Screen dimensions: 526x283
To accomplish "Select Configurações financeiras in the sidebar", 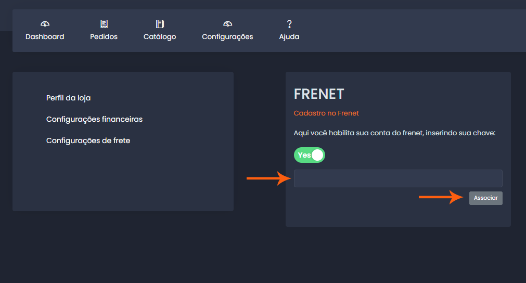I will pyautogui.click(x=94, y=119).
